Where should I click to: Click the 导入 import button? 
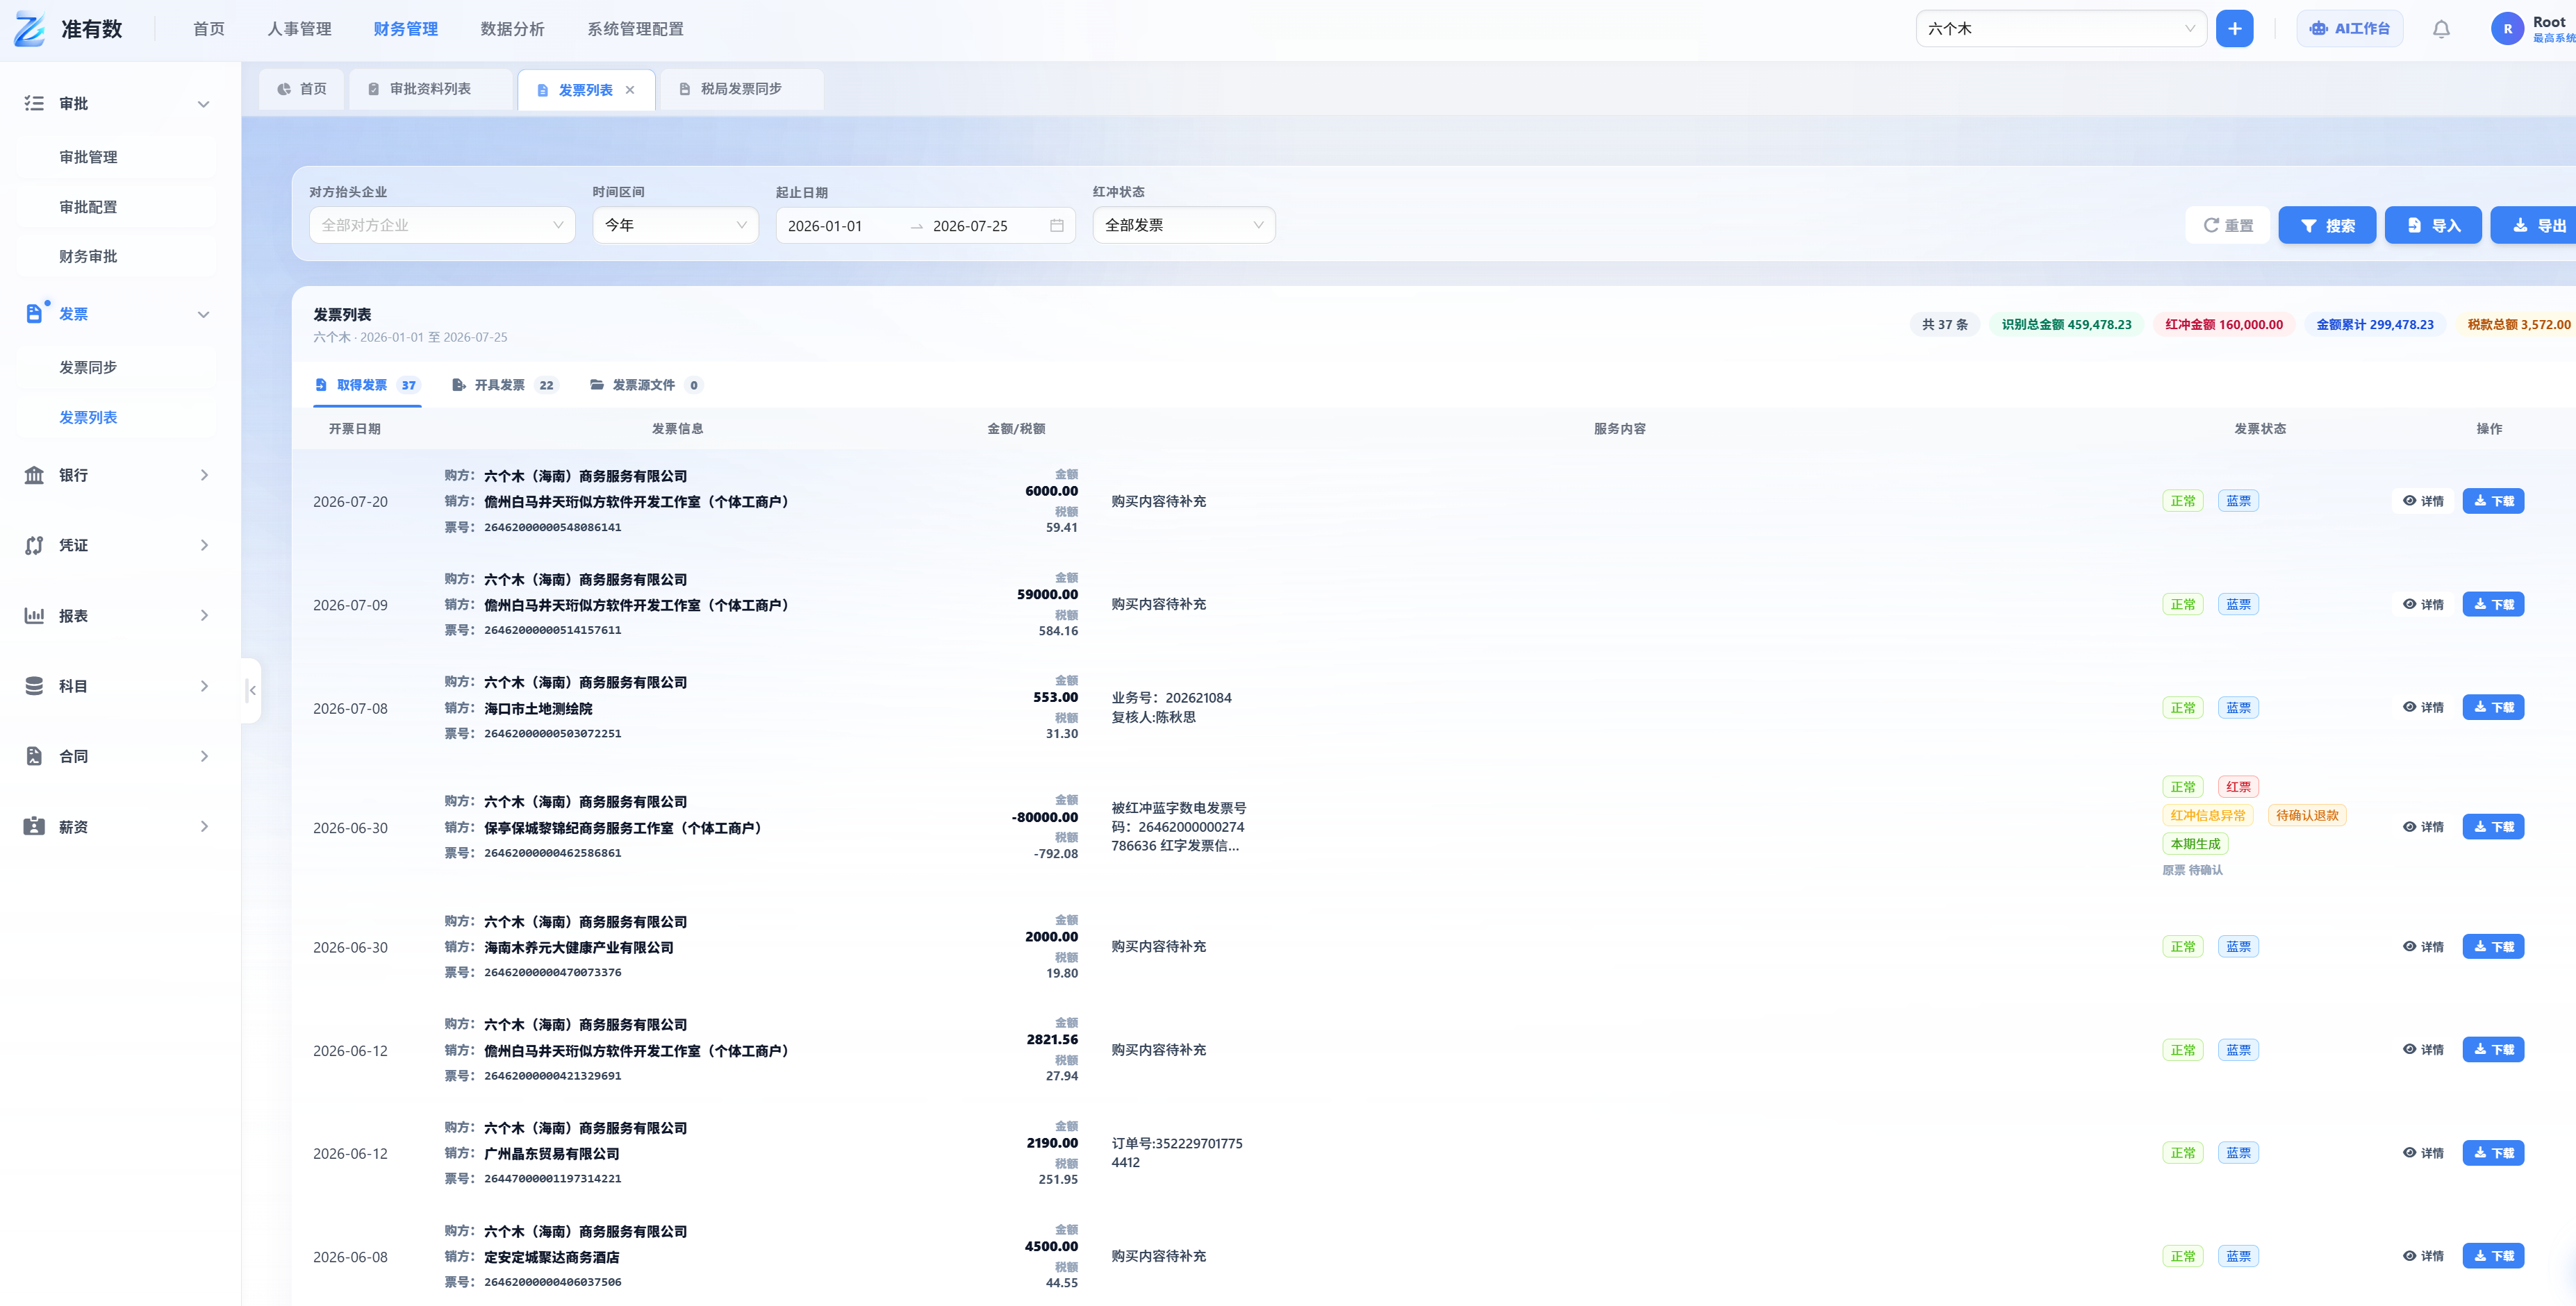point(2433,226)
